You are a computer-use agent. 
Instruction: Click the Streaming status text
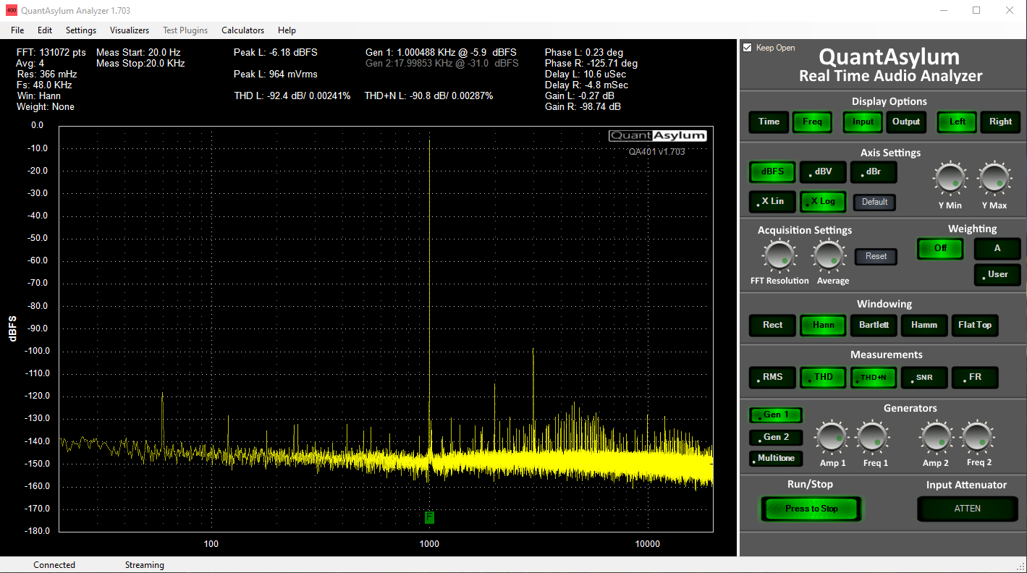[x=145, y=565]
